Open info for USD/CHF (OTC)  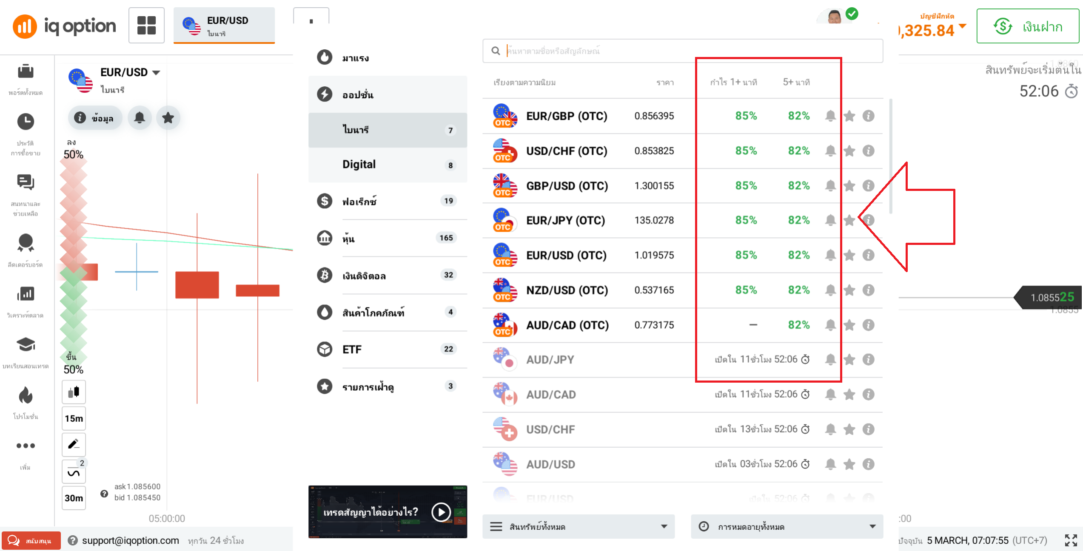click(x=868, y=151)
